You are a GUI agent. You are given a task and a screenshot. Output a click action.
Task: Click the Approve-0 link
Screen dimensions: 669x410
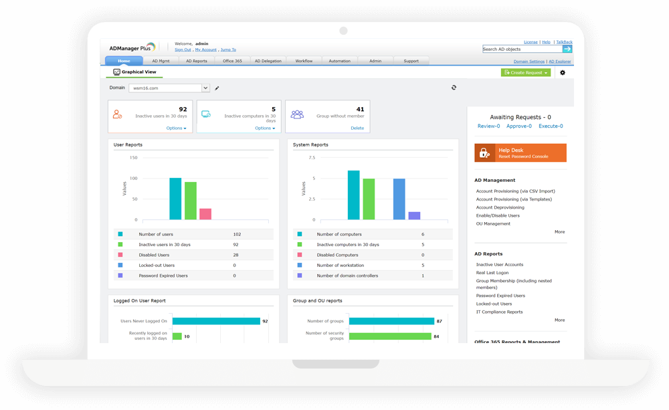(x=519, y=126)
